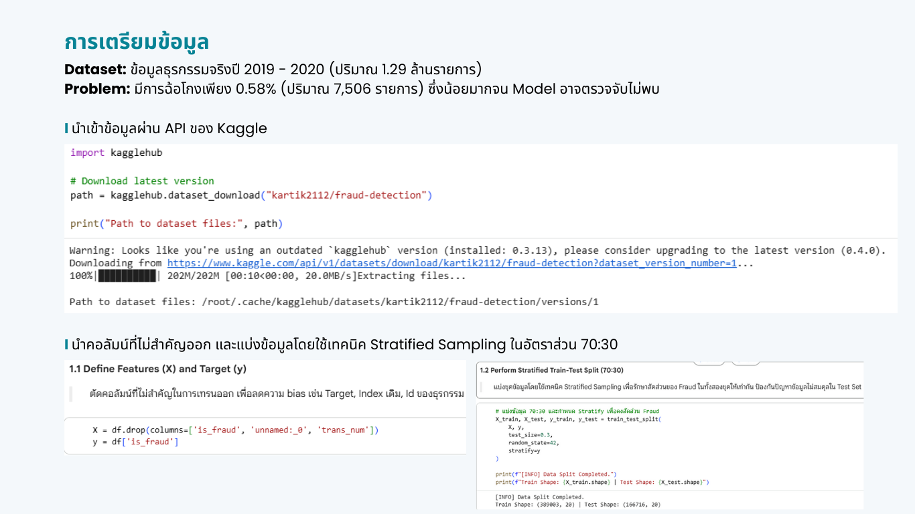Click the "y = df['is_fraud']" code line
Image resolution: width=915 pixels, height=514 pixels.
tap(135, 442)
